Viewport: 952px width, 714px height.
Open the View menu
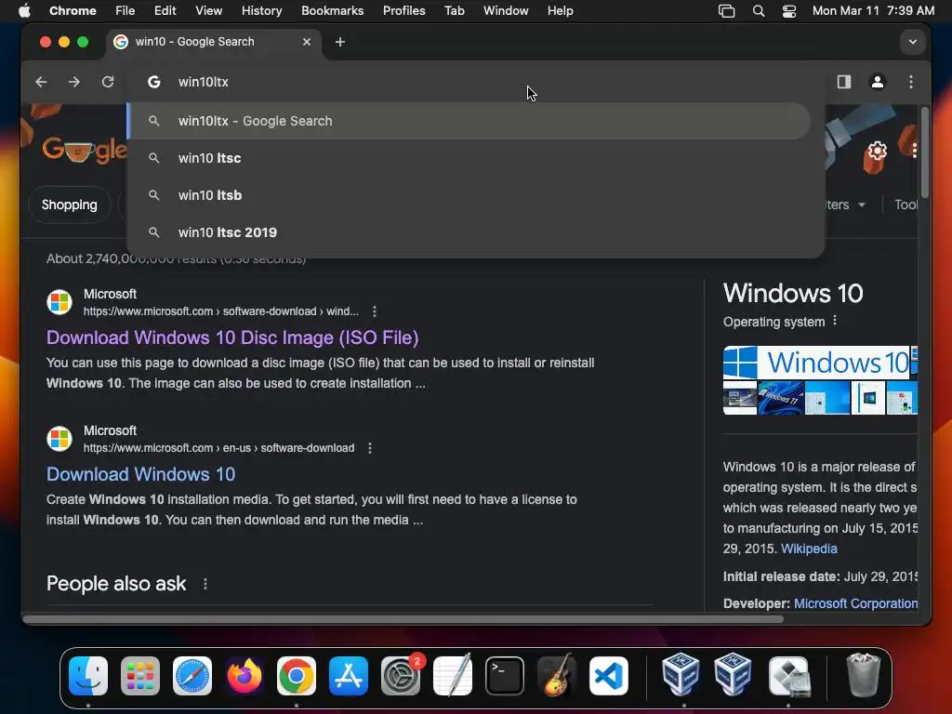coord(208,11)
